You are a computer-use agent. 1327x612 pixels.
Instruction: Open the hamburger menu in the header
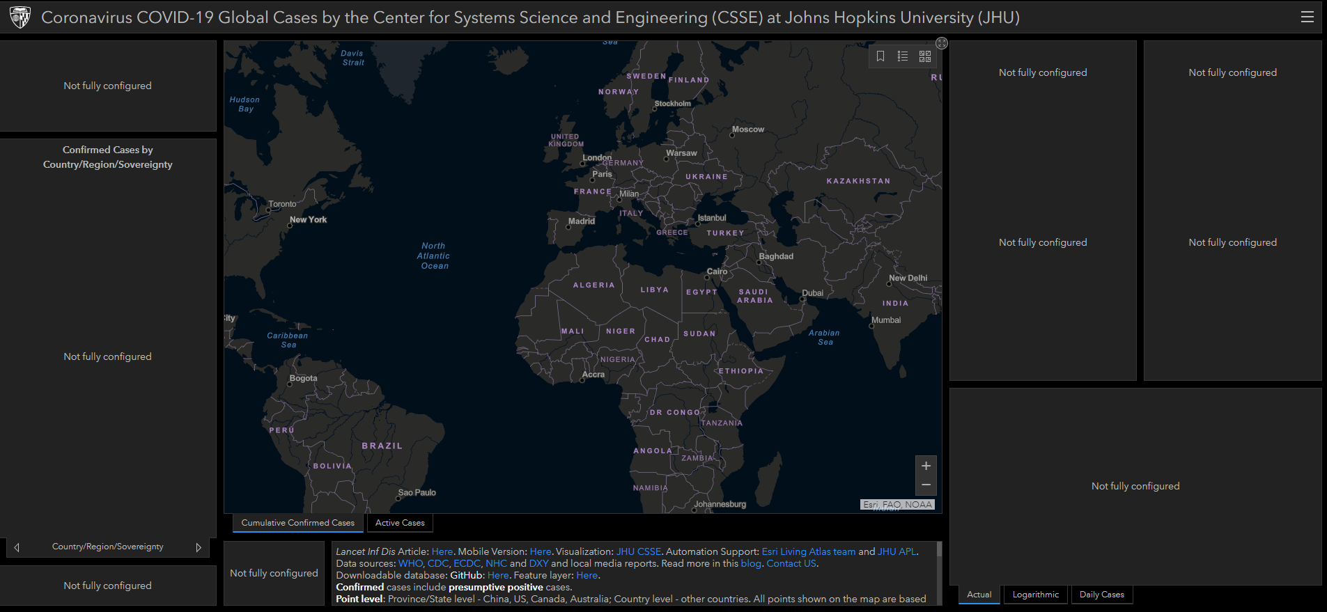coord(1307,17)
